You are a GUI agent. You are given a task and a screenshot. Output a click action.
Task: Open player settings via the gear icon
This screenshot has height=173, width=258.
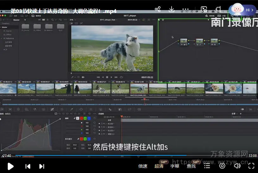pyautogui.click(x=222, y=166)
